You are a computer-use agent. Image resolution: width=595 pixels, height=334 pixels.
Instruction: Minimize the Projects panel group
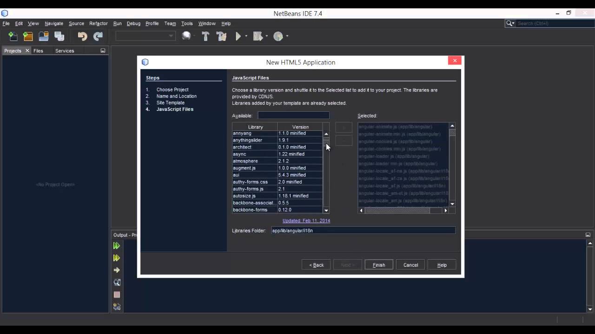click(x=103, y=51)
